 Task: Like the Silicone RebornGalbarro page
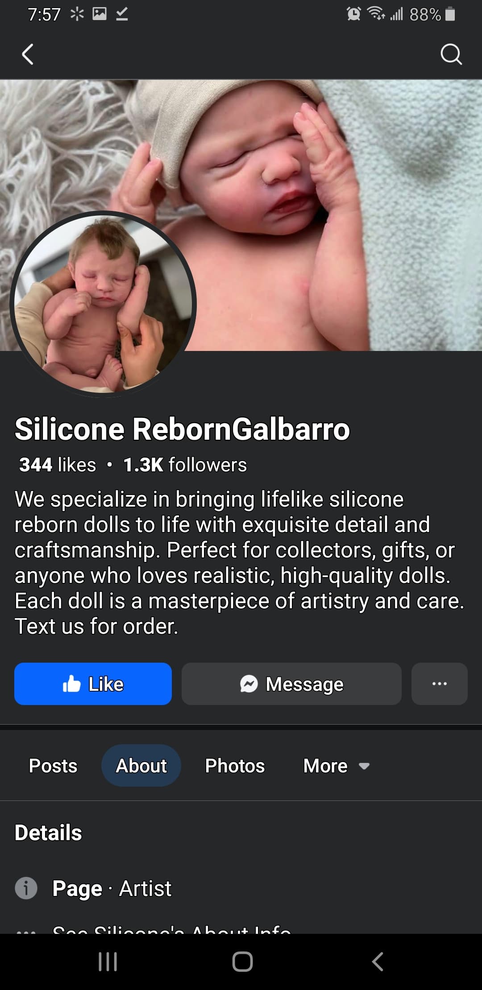(93, 684)
